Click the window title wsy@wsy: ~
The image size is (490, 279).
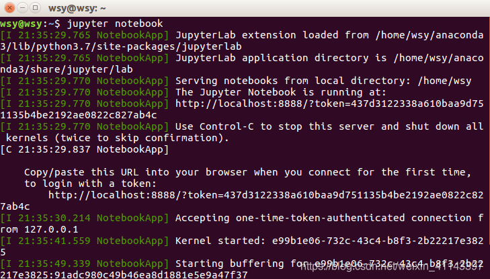point(77,8)
